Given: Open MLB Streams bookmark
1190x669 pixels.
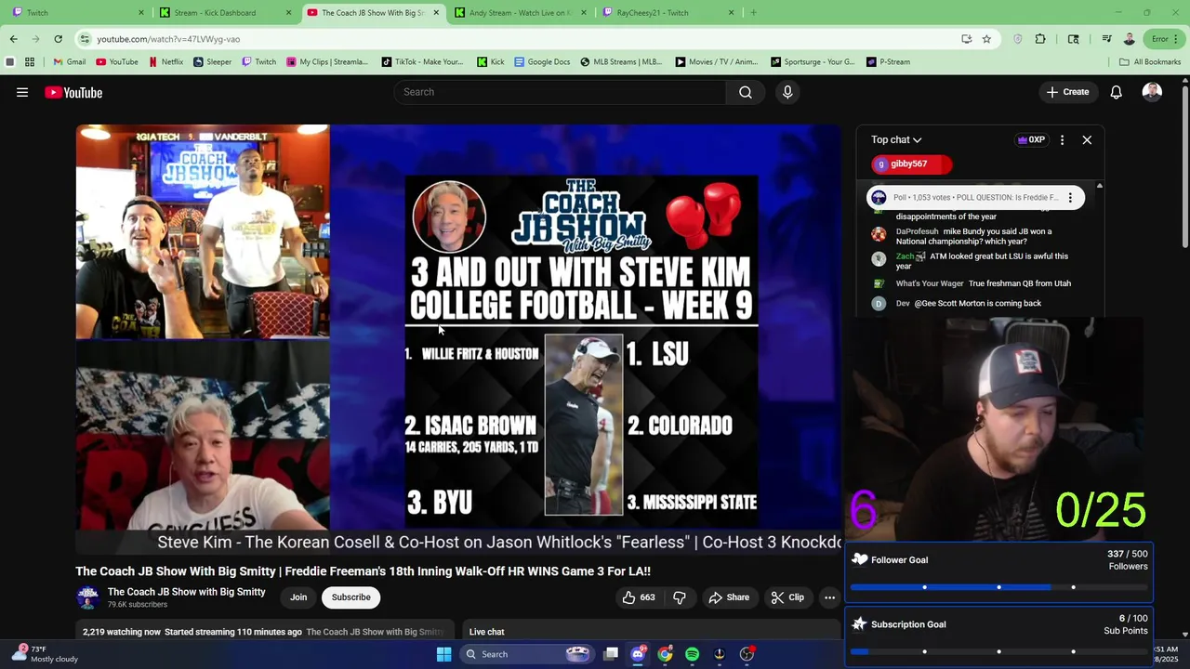Looking at the screenshot, I should (x=621, y=62).
